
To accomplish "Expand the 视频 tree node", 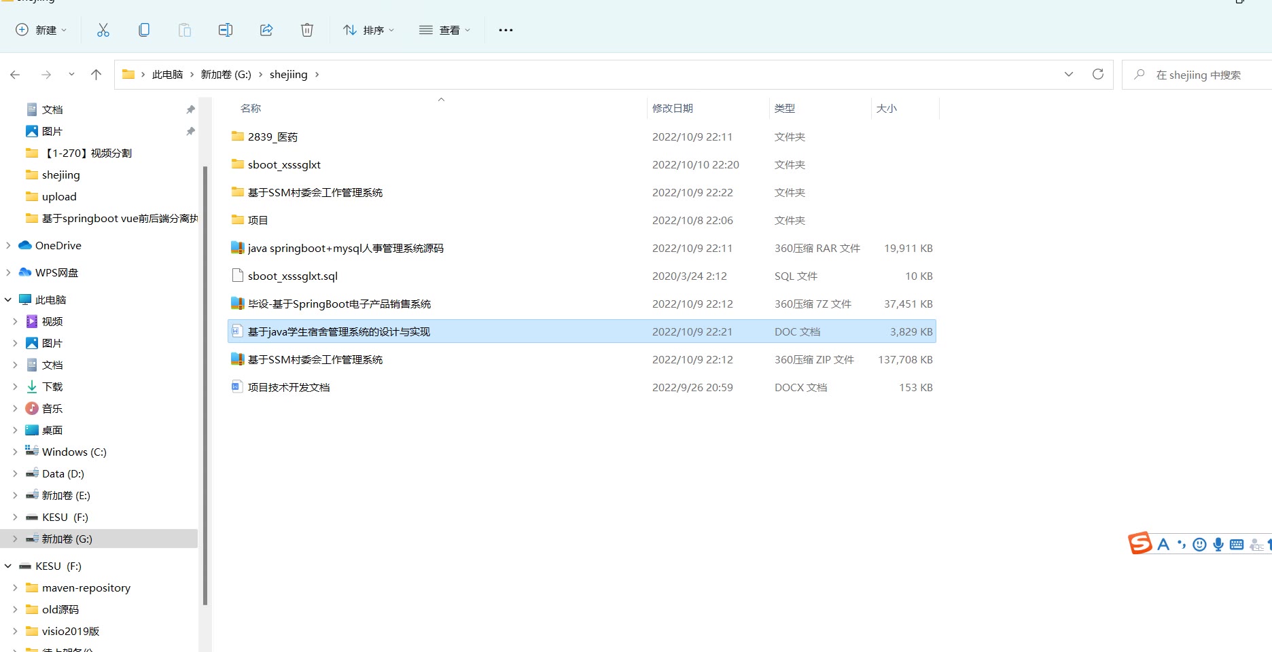I will point(15,321).
